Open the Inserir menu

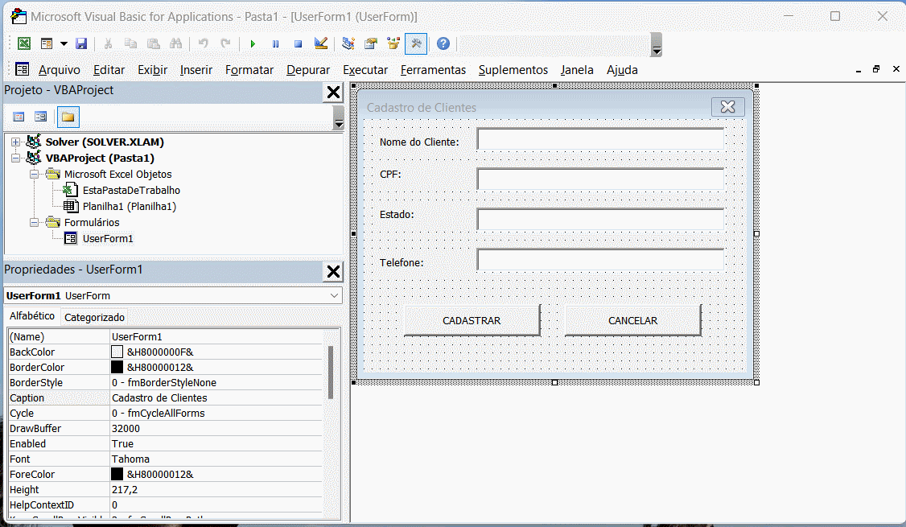[196, 70]
